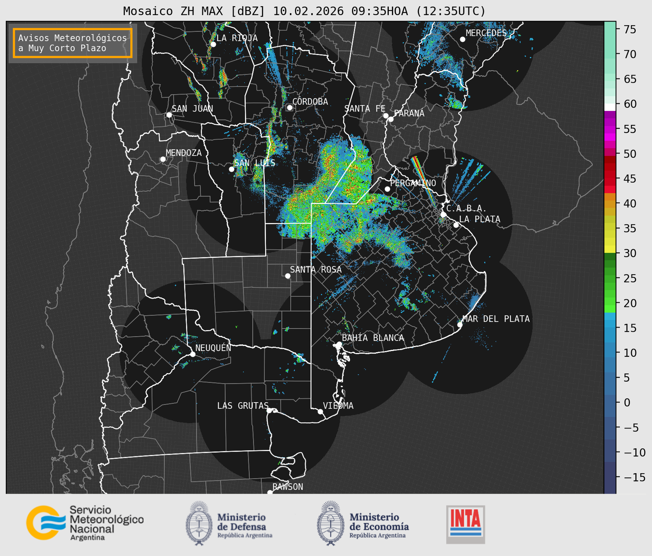Click the Santa Fe city marker dot

point(386,116)
